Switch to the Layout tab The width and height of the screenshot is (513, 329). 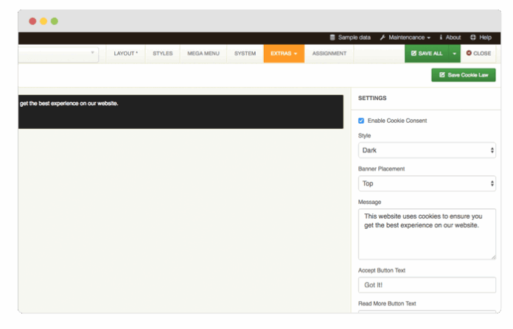[x=125, y=54]
